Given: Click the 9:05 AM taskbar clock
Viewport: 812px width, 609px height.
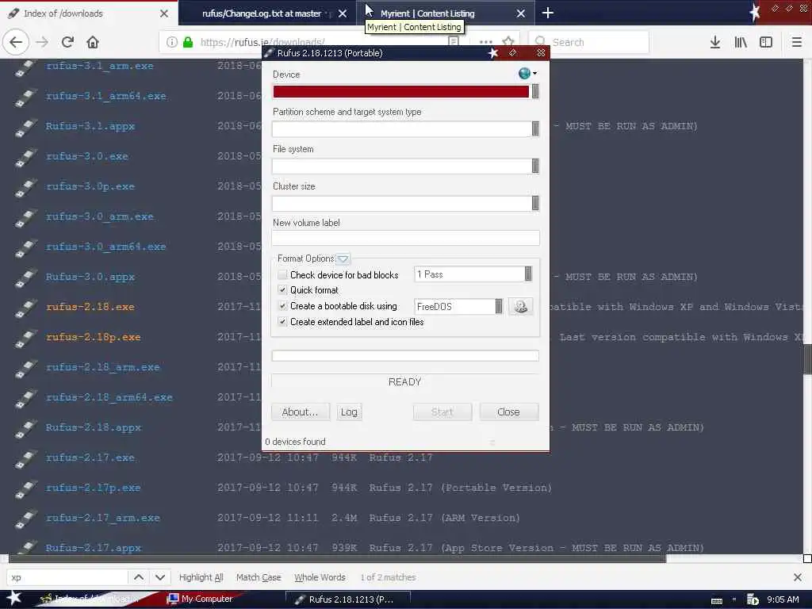Looking at the screenshot, I should [x=783, y=599].
